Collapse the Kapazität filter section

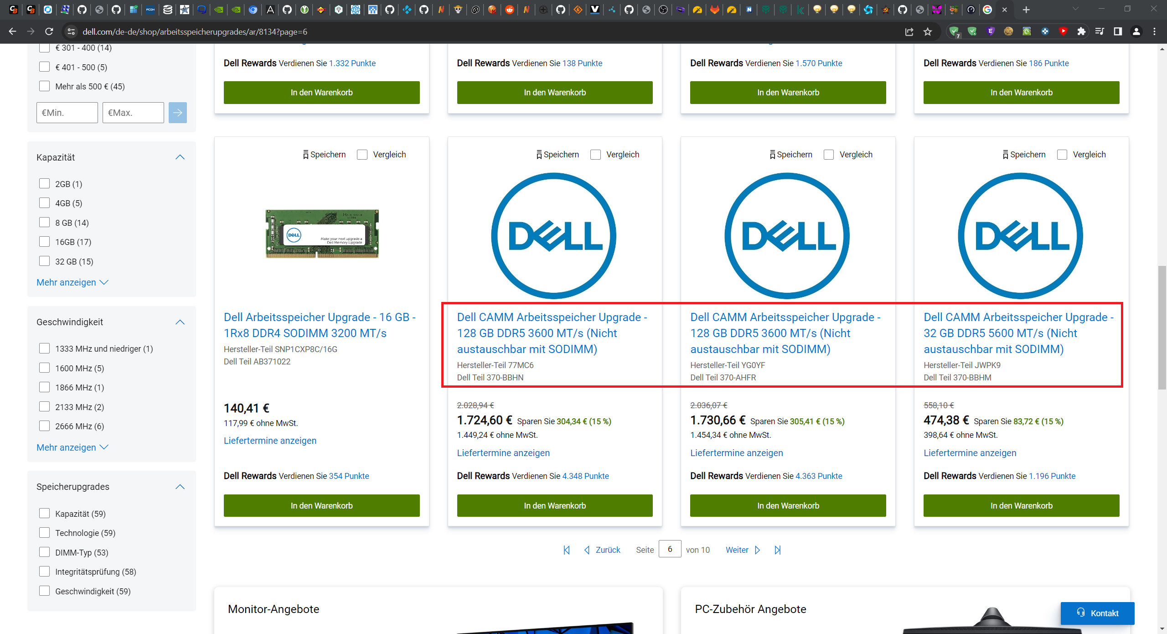(x=180, y=157)
